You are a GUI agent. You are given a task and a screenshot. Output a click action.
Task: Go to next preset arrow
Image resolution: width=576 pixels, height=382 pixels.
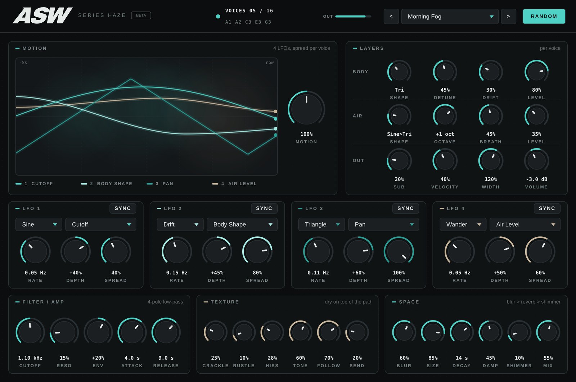point(508,16)
